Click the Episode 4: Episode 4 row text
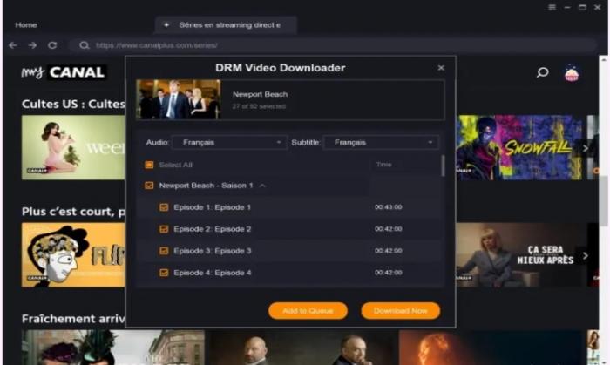The width and height of the screenshot is (610, 365). [x=212, y=273]
